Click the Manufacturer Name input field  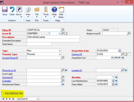point(44,84)
